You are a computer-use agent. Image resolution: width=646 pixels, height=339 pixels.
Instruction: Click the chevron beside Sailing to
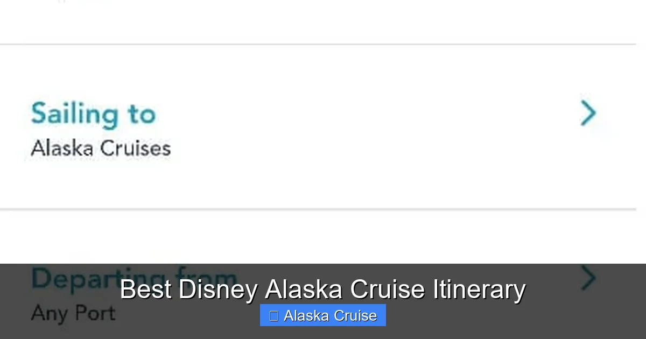[589, 114]
